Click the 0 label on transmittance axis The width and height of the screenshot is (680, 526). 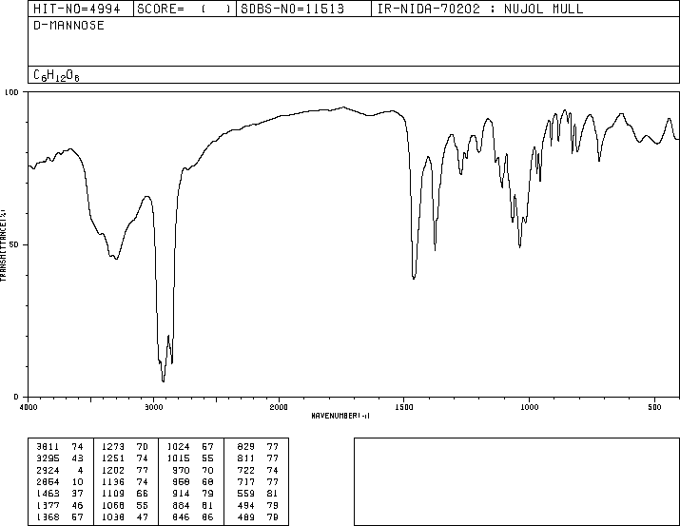tap(16, 397)
